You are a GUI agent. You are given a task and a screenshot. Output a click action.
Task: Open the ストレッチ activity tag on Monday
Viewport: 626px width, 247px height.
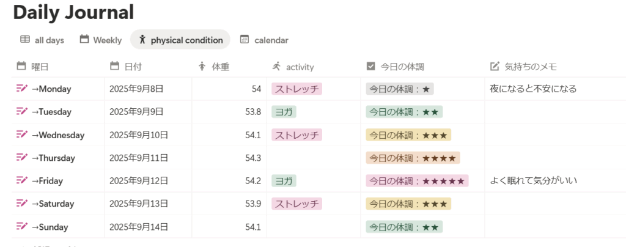click(x=297, y=89)
